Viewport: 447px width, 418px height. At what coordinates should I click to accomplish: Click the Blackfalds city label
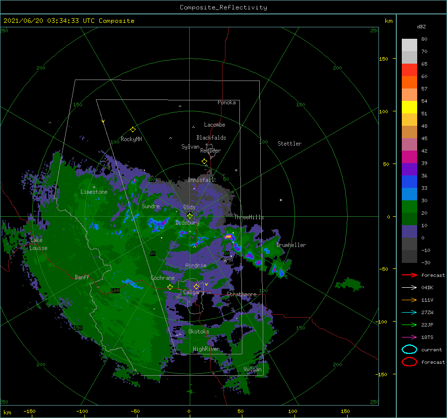pyautogui.click(x=211, y=138)
